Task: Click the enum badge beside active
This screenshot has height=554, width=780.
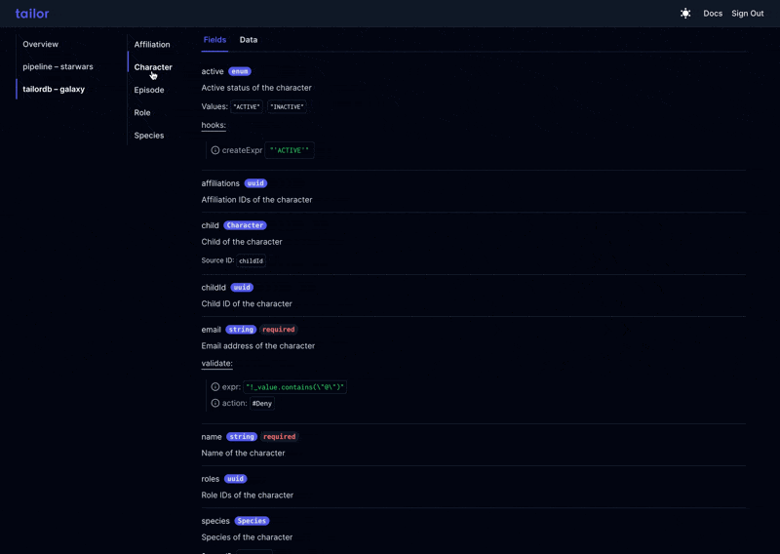Action: tap(240, 71)
